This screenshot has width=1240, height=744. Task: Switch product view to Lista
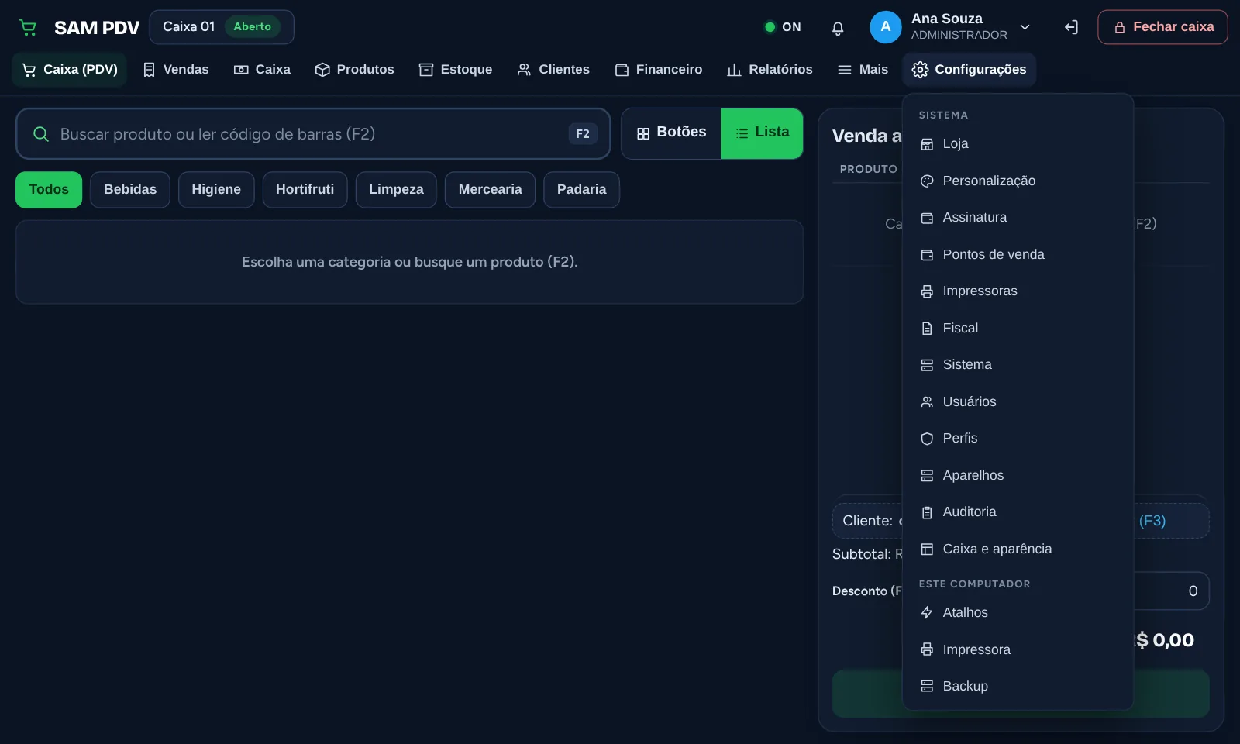[x=762, y=133]
